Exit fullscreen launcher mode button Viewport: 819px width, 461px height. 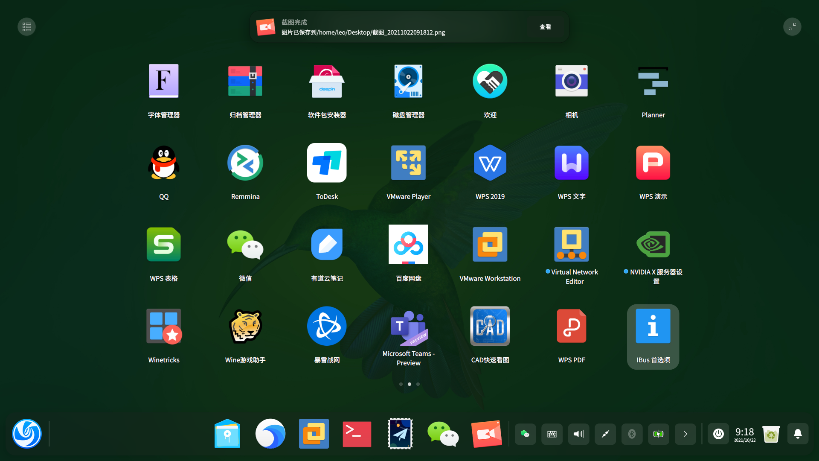pos(792,27)
